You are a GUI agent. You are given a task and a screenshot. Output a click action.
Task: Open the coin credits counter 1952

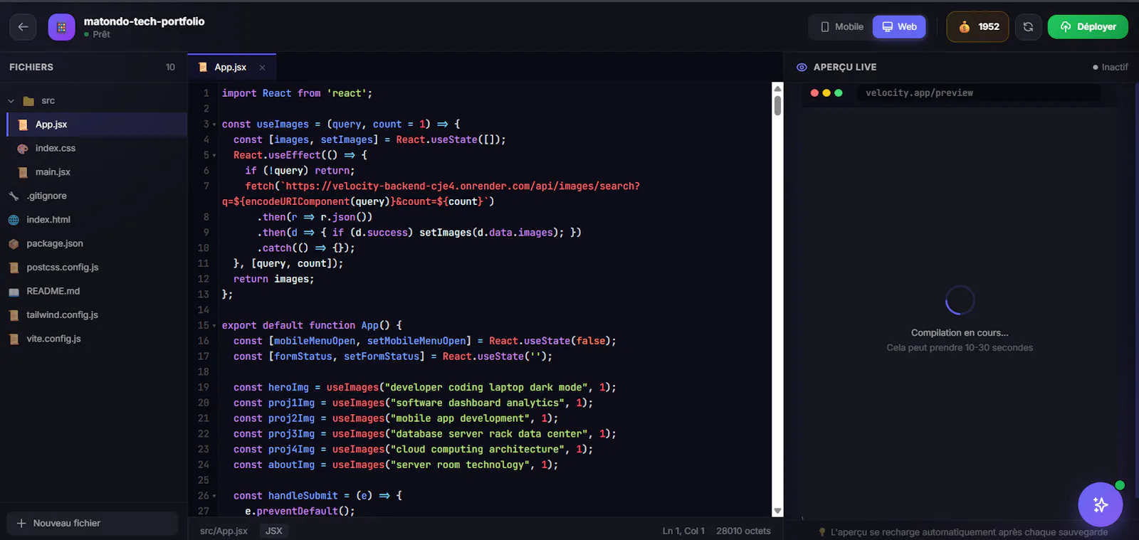click(x=977, y=27)
